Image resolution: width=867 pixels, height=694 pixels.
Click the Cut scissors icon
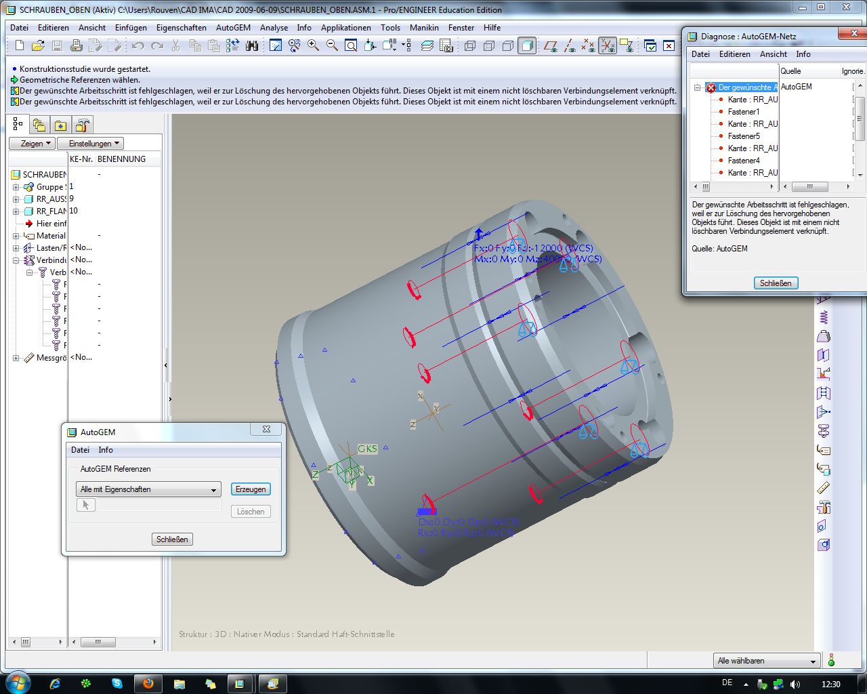(176, 45)
